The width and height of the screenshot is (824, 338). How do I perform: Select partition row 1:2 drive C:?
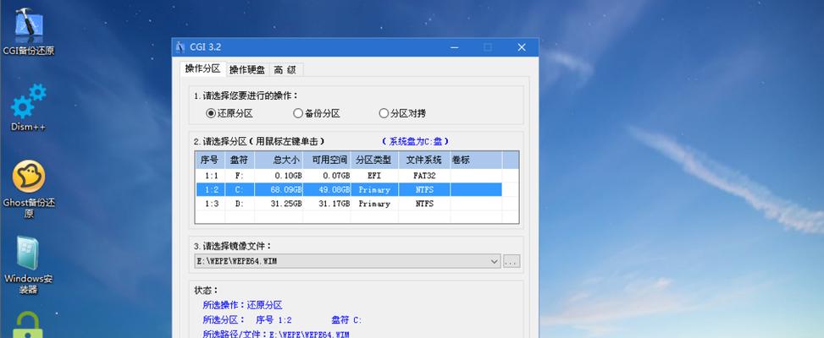[349, 189]
